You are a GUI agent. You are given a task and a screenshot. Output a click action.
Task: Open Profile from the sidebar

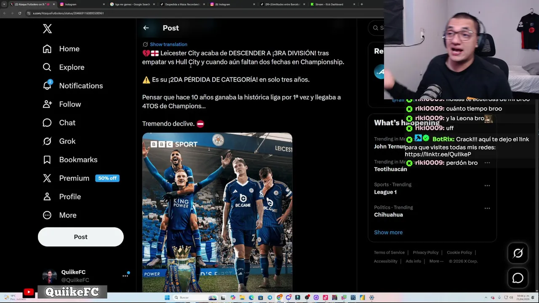61,197
